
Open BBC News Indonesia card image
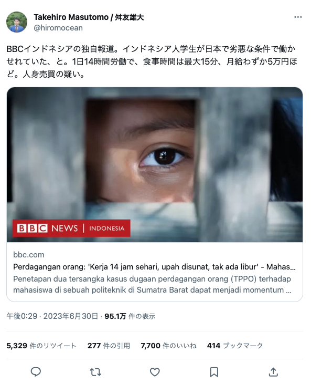point(155,164)
